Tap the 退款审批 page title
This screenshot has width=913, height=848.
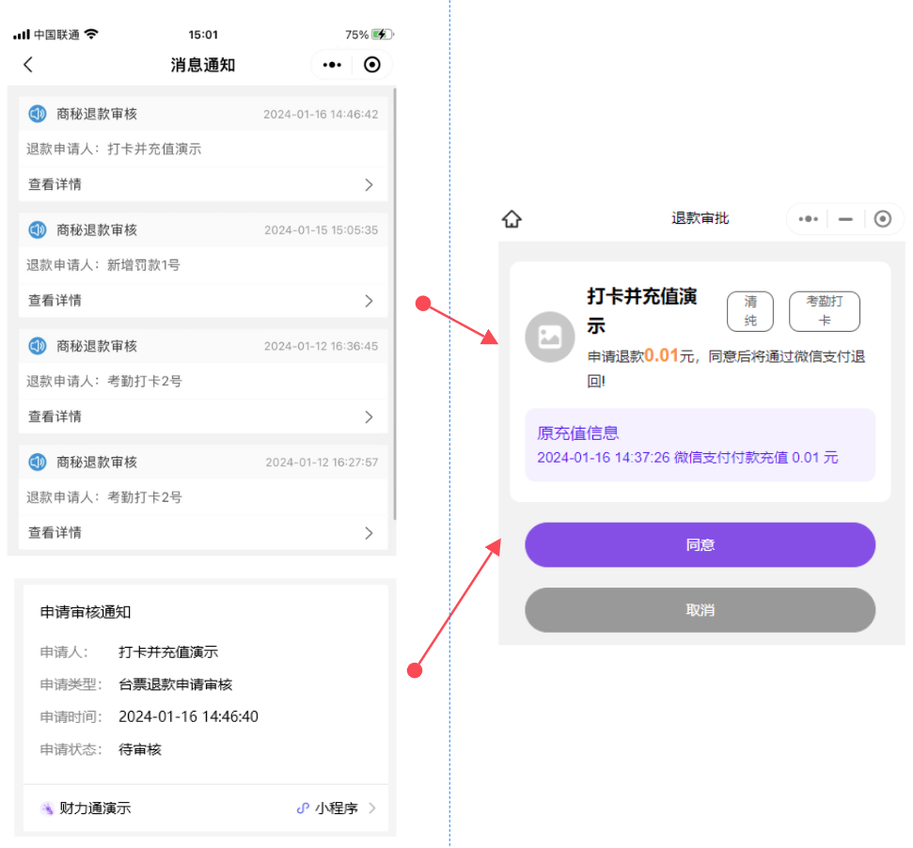700,218
